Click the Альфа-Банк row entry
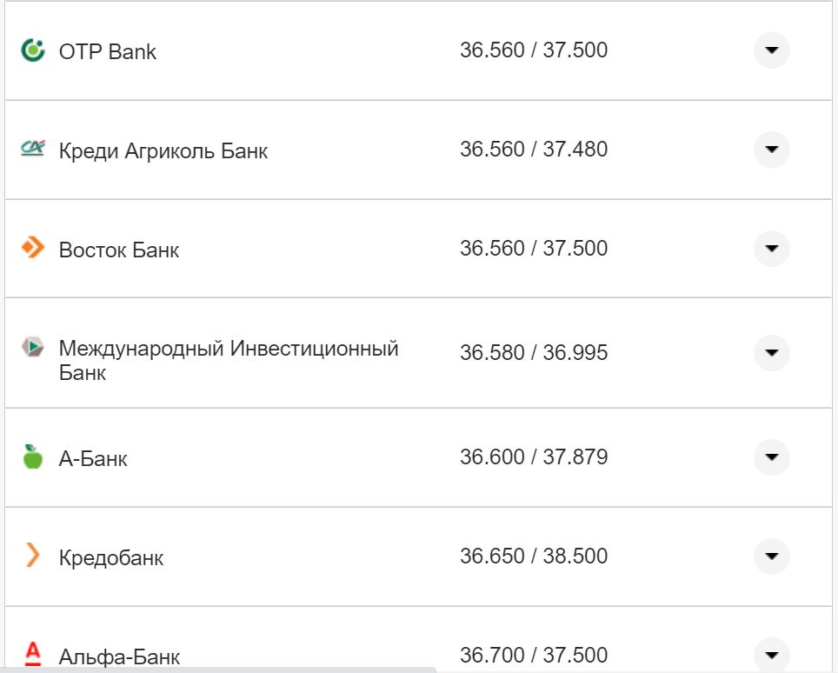 point(417,652)
